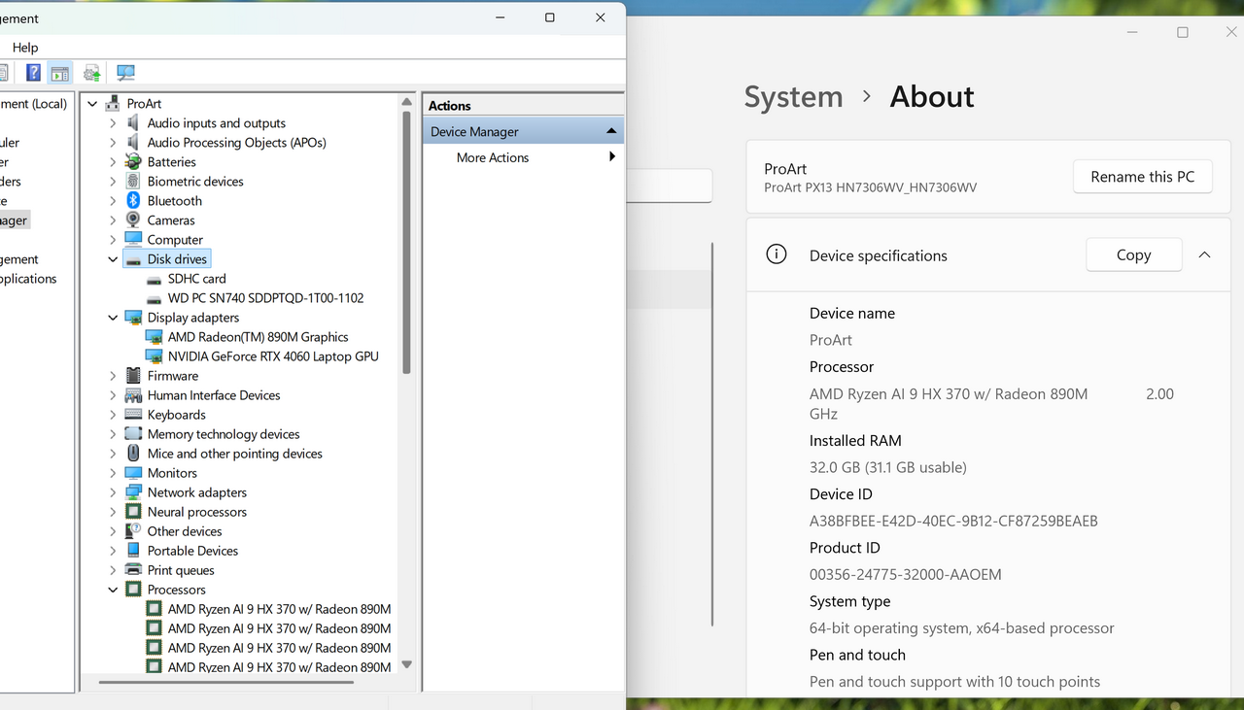Click the device tree scrollbar up arrow

(x=407, y=101)
